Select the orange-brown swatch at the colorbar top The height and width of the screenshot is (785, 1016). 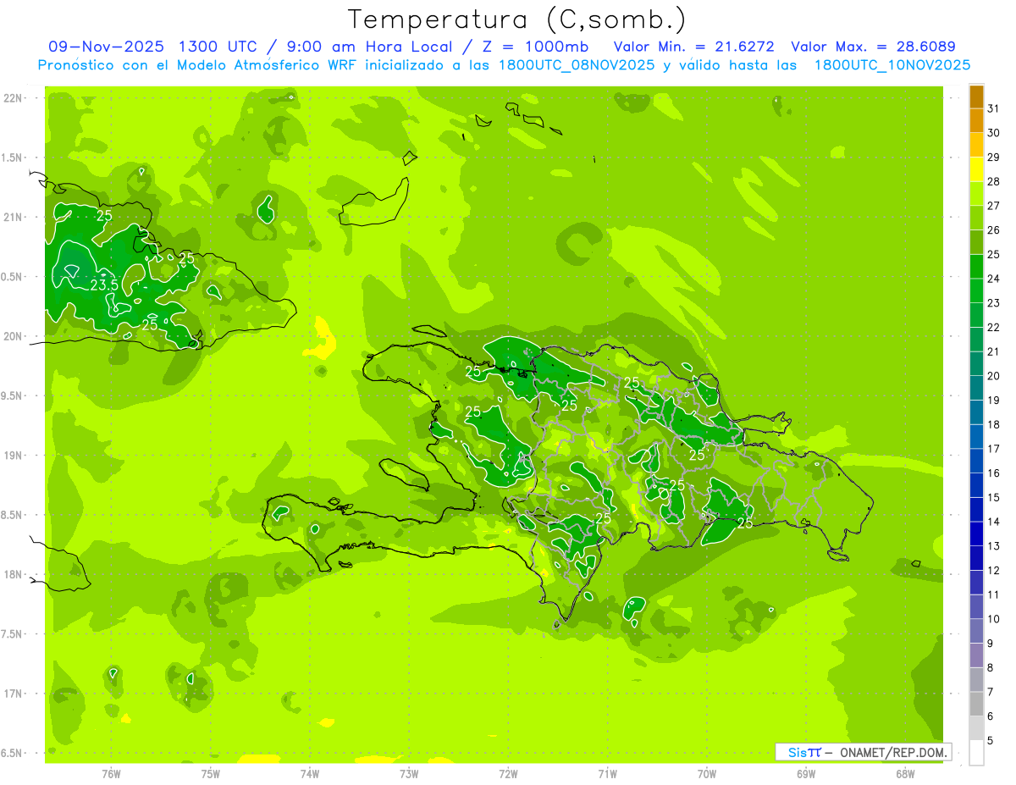coord(976,97)
